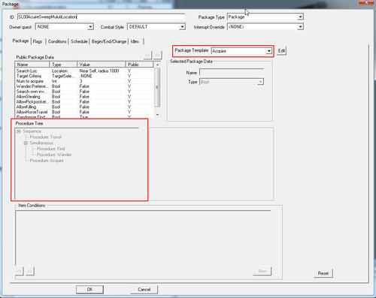
Task: Select the AllowStealing row
Action: pos(84,97)
